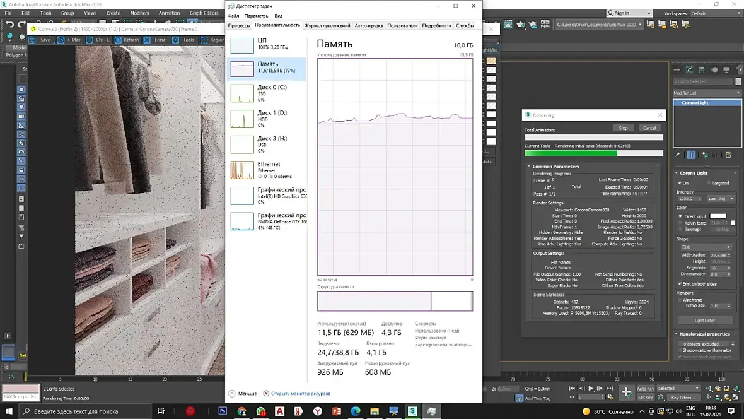
Task: Open the Motion tab in command panel
Action: point(714,70)
